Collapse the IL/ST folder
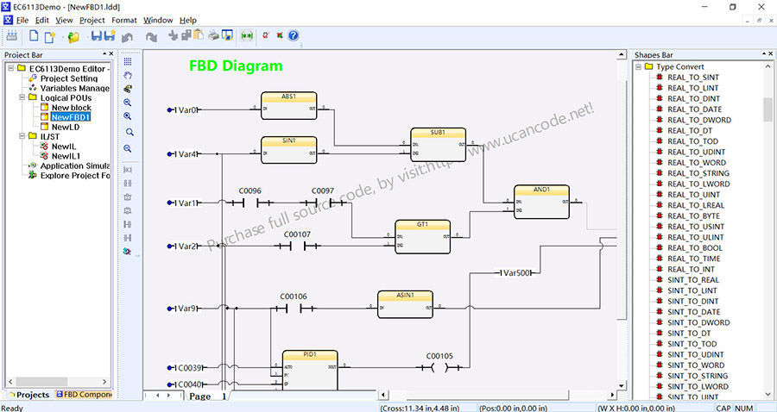The width and height of the screenshot is (777, 412). [22, 136]
